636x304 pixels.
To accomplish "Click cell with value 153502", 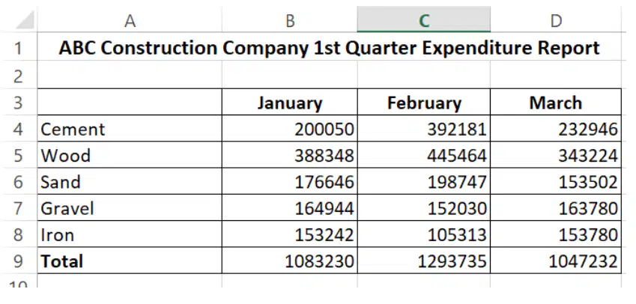I will point(556,182).
